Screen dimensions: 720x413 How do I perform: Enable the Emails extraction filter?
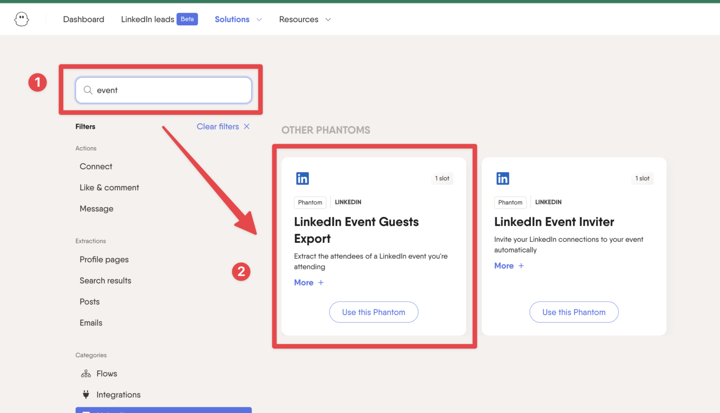pyautogui.click(x=91, y=323)
